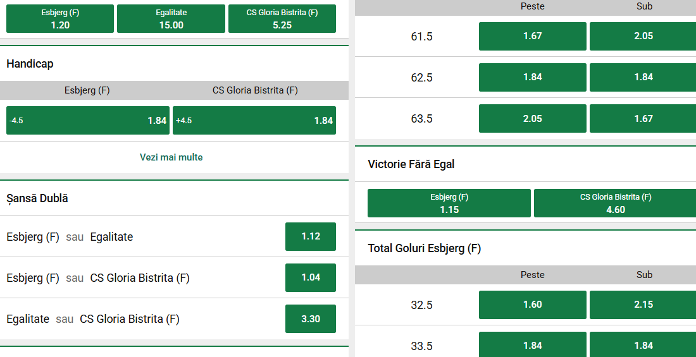Screen dimensions: 696x357
Task: Select Peste 62.5 total odds
Action: pos(532,77)
